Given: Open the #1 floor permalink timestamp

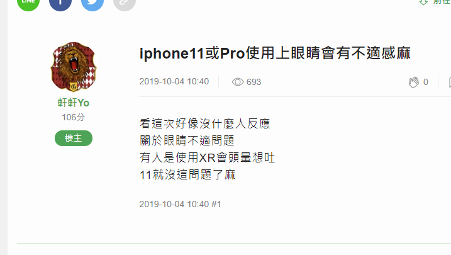Looking at the screenshot, I should click(181, 204).
